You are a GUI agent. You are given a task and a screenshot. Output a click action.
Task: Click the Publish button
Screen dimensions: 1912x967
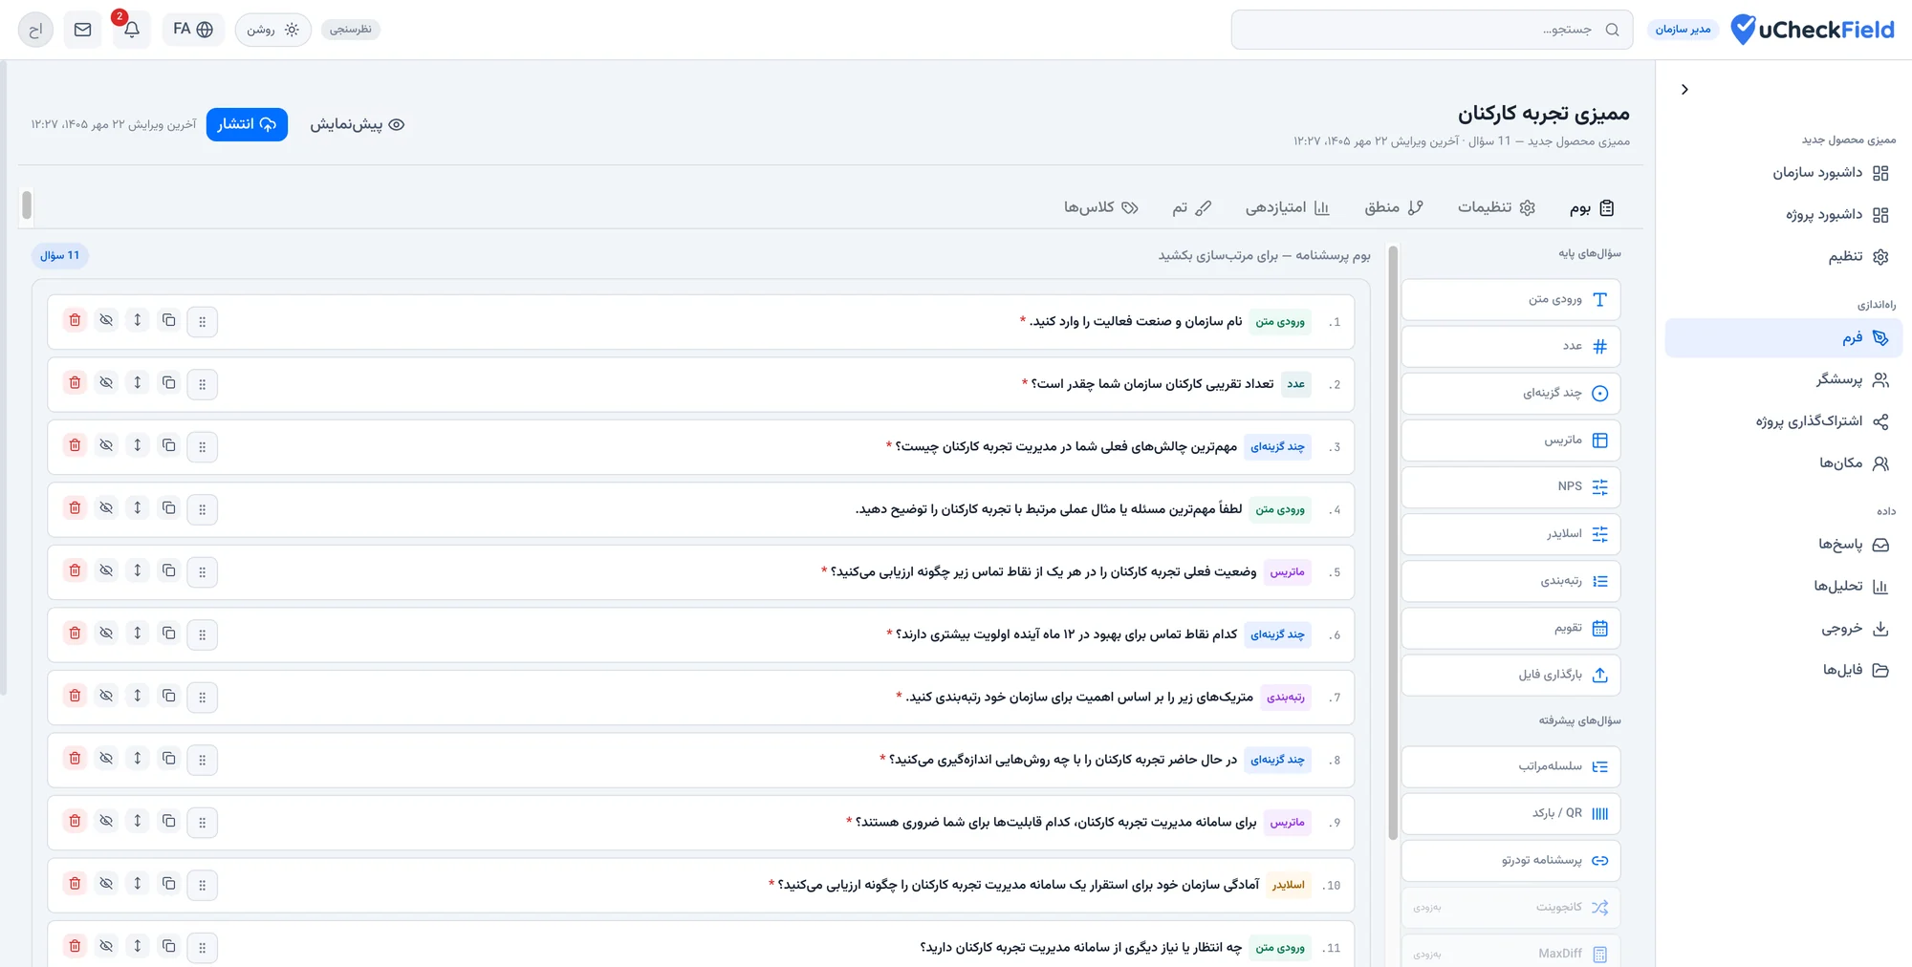coord(247,124)
